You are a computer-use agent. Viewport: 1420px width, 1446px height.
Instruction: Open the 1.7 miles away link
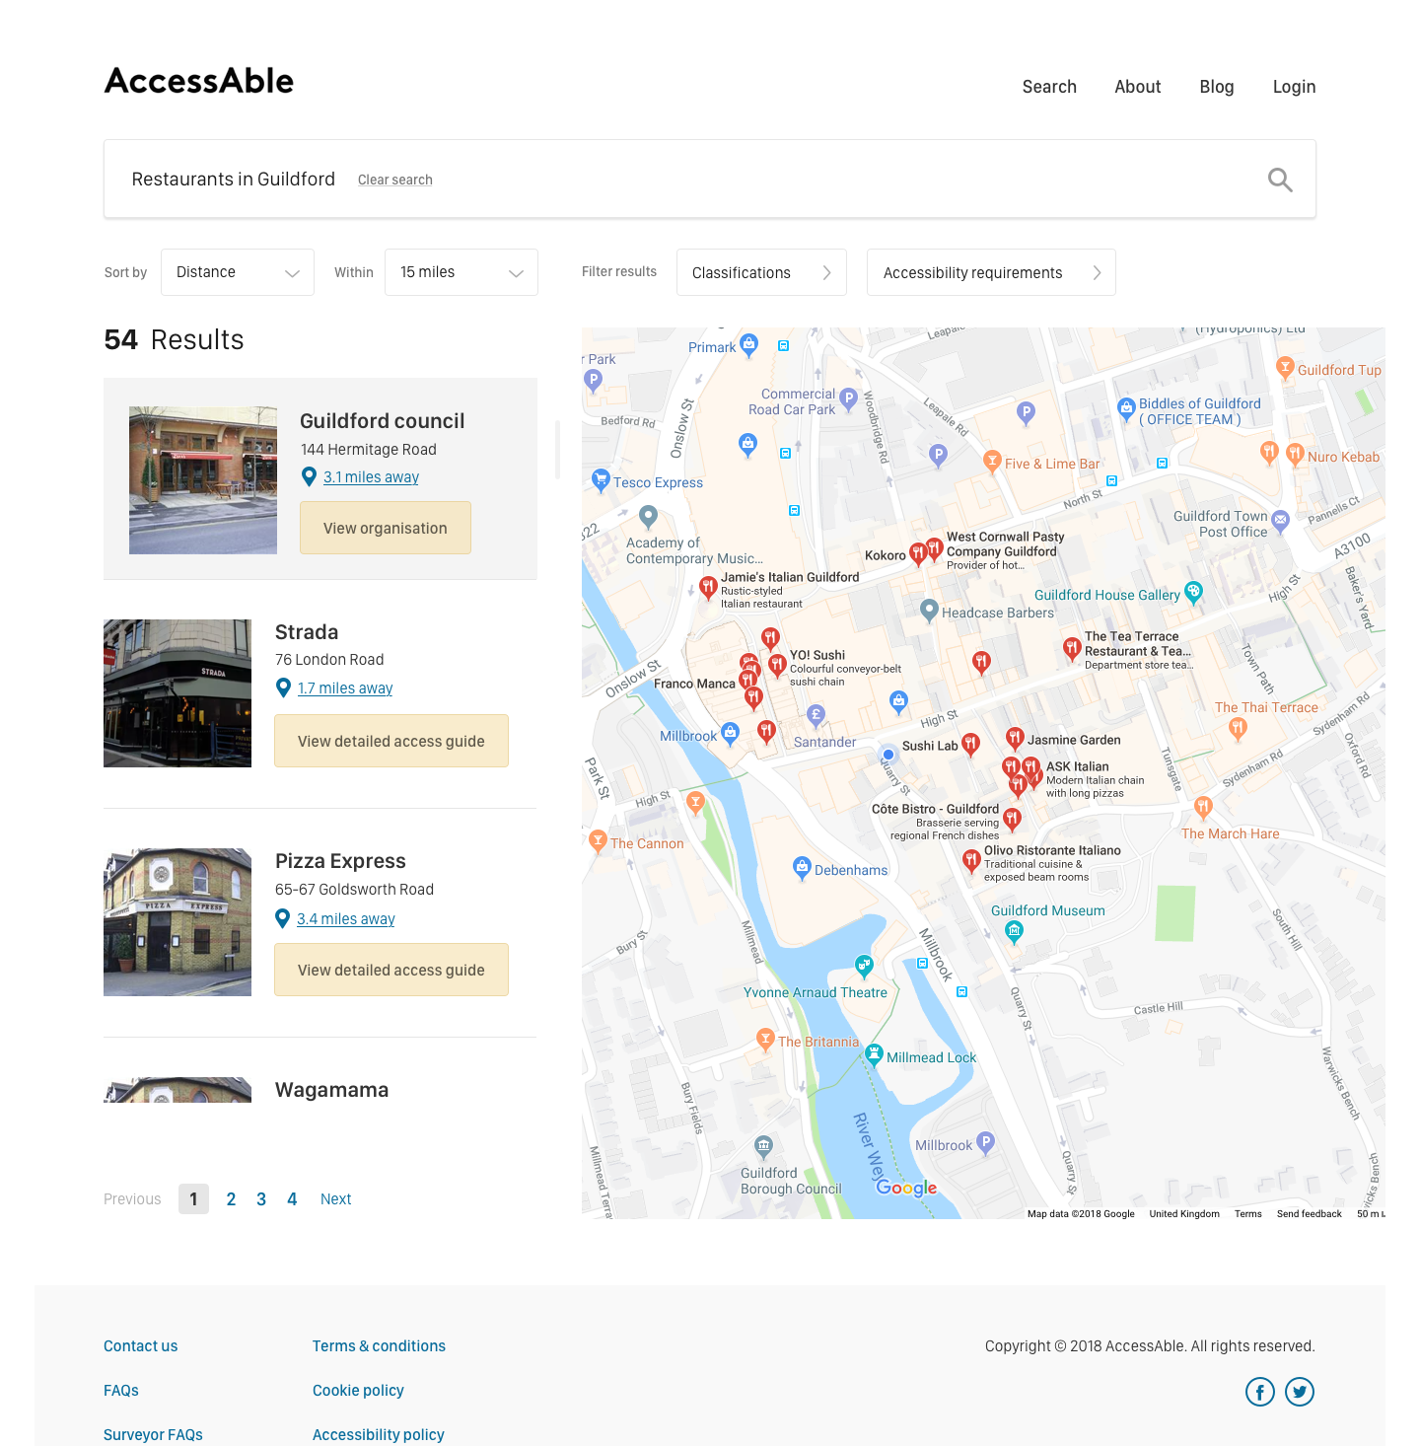[x=345, y=688]
